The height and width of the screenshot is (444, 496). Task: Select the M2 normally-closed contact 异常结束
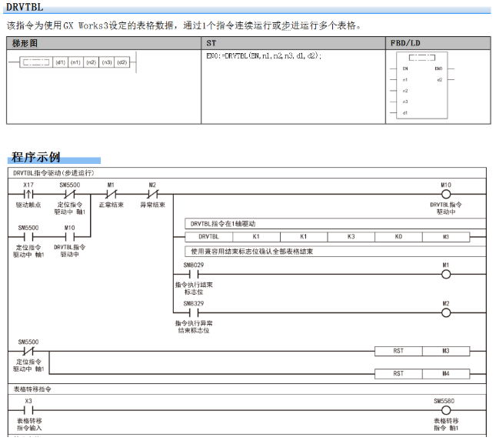(x=152, y=194)
